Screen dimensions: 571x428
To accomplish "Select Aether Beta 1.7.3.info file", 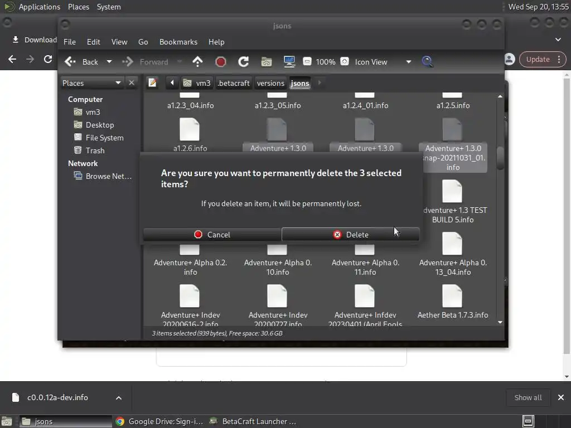I will pyautogui.click(x=453, y=302).
